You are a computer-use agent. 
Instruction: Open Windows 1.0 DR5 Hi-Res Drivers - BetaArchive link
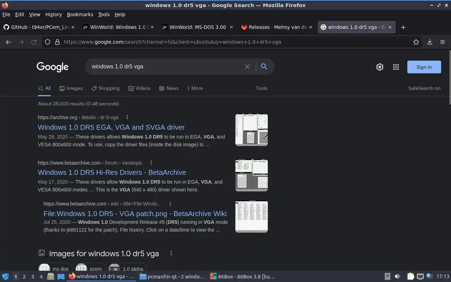tap(112, 172)
